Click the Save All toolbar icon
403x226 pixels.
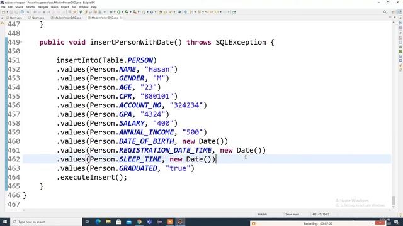[x=16, y=12]
